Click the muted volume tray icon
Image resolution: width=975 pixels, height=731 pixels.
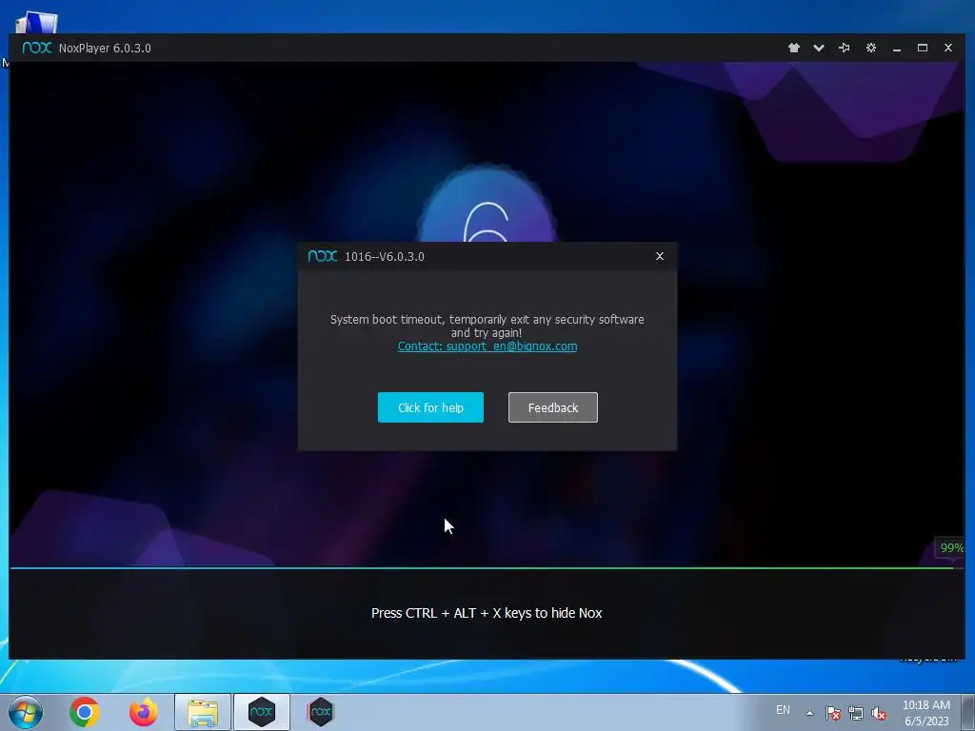coord(879,713)
